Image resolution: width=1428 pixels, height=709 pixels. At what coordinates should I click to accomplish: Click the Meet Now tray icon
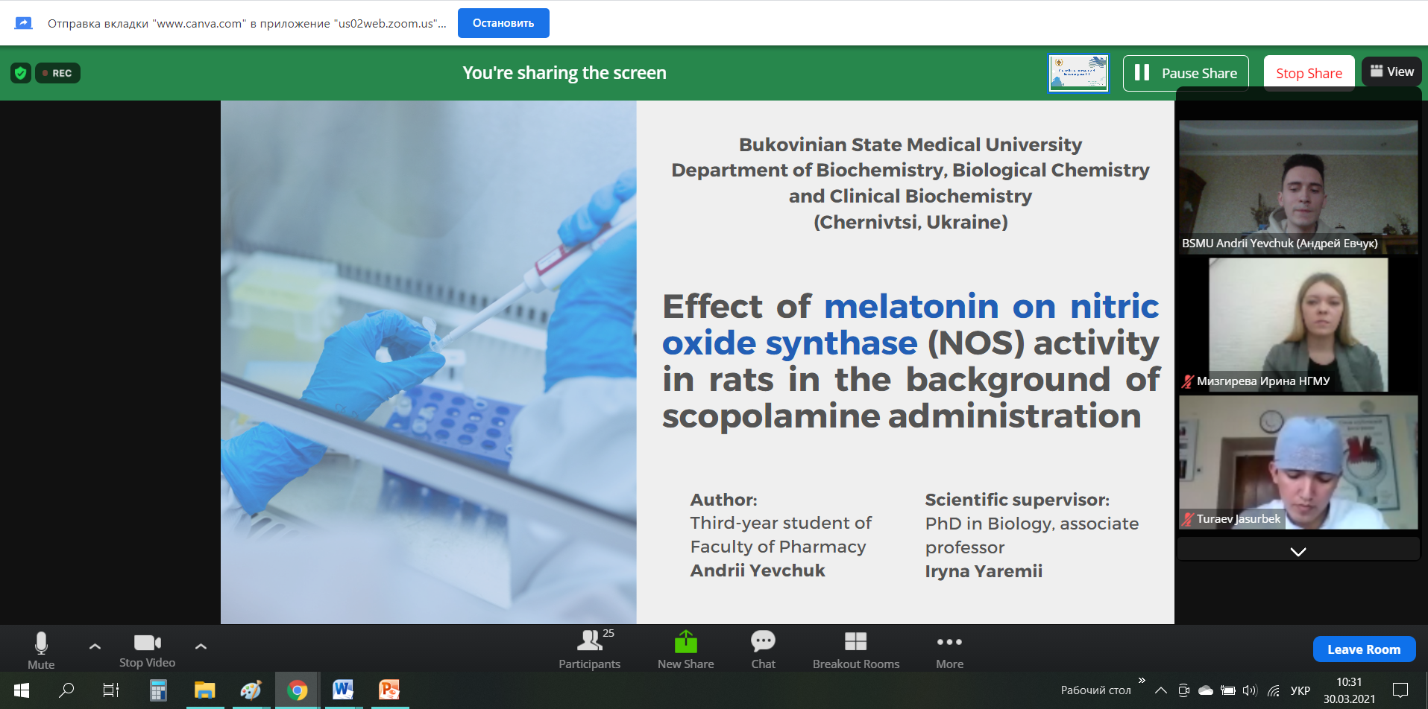tap(1183, 690)
